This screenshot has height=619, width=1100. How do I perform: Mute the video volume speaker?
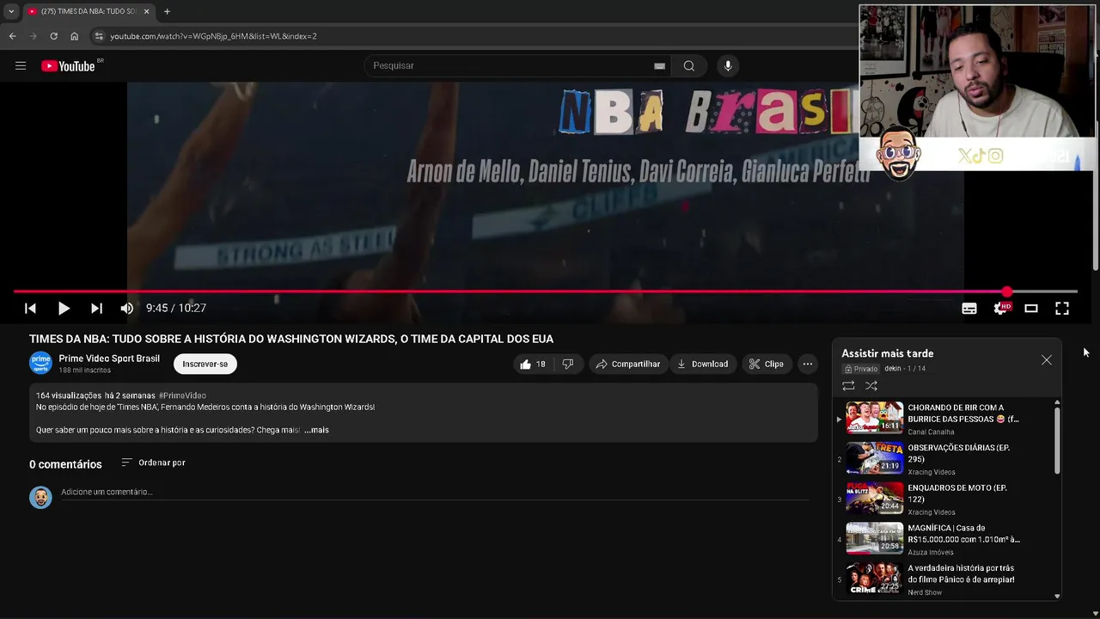pyautogui.click(x=127, y=308)
